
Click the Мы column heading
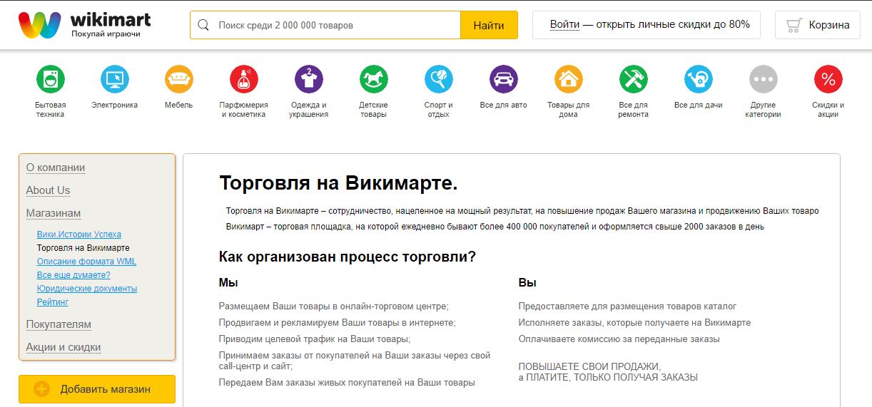point(228,283)
